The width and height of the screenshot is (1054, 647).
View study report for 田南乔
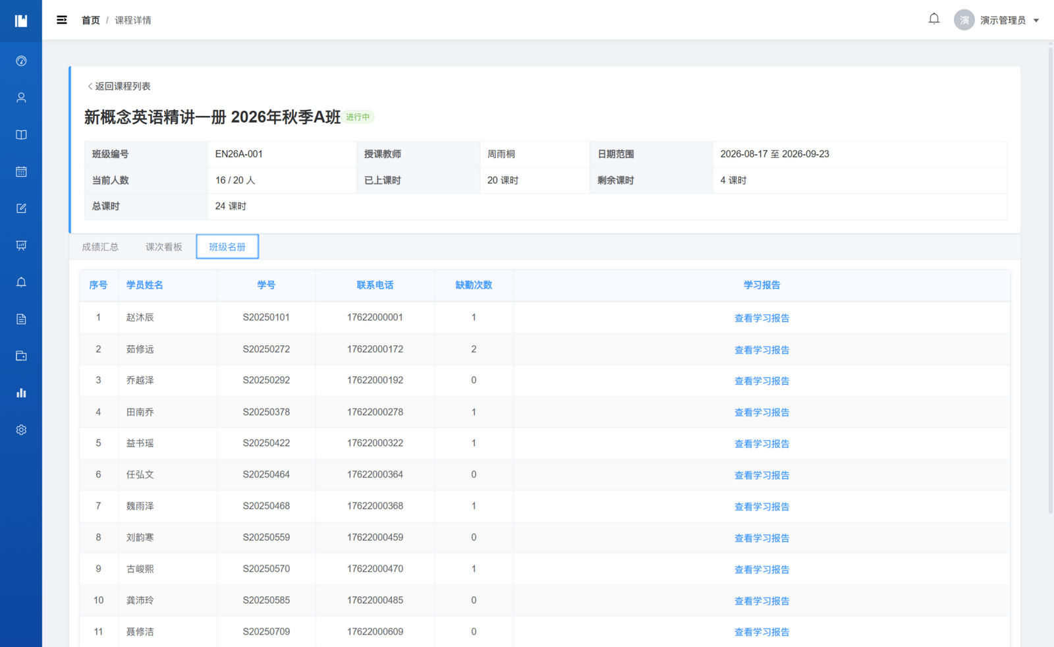tap(762, 412)
